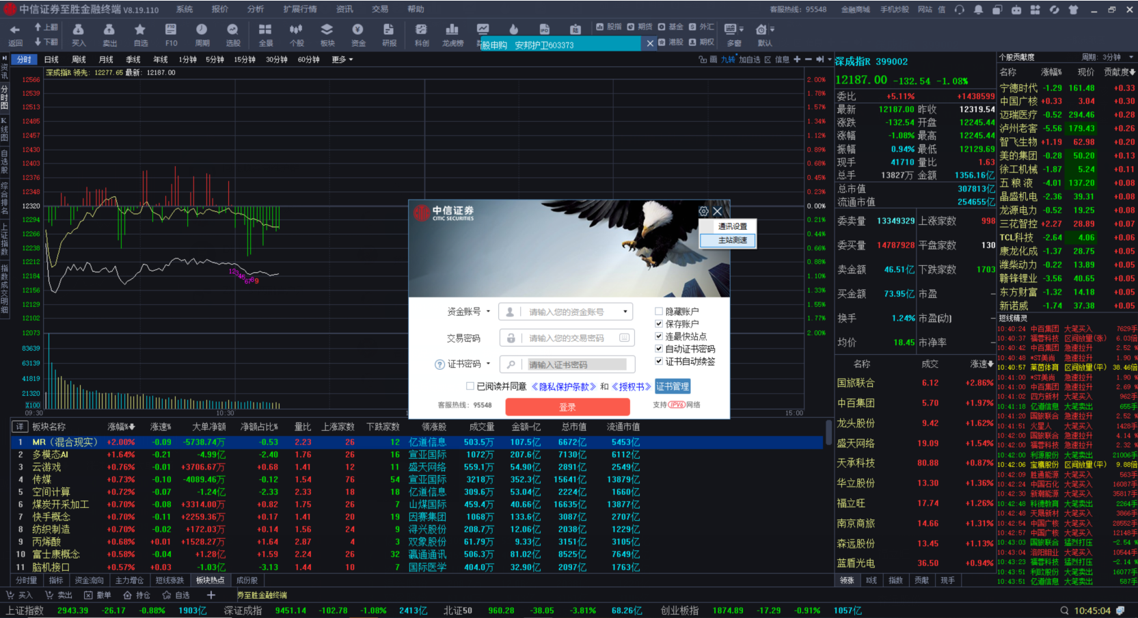
Task: Expand the 证书密码 type dropdown
Action: point(488,364)
